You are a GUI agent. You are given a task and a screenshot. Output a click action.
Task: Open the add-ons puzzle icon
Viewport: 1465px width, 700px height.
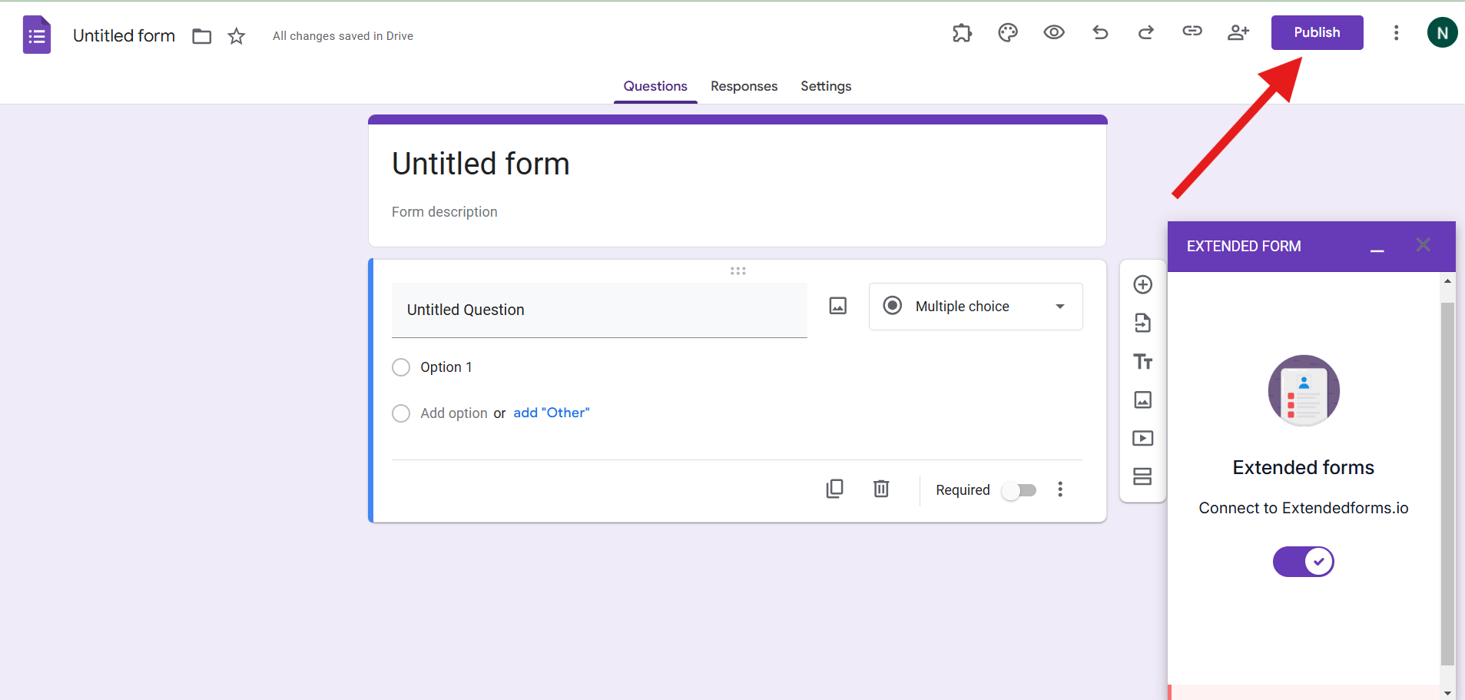point(962,32)
